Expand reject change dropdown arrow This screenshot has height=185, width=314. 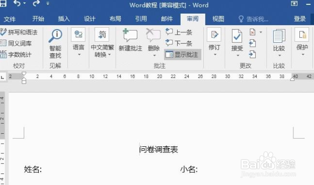[261, 32]
